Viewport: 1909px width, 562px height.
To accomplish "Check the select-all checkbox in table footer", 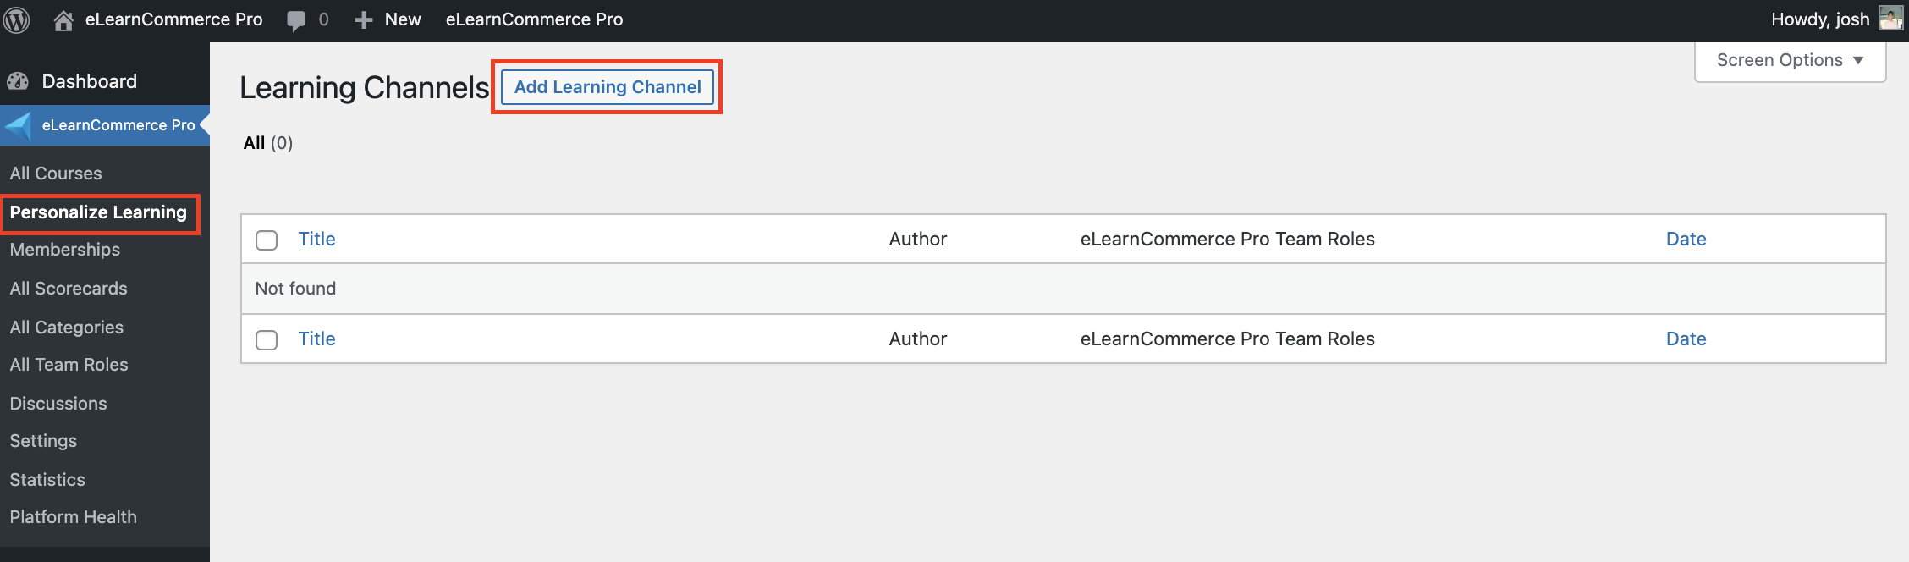I will click(x=267, y=340).
